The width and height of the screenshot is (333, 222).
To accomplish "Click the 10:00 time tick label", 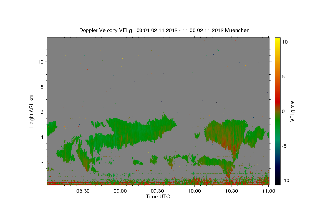I will 195,191.
